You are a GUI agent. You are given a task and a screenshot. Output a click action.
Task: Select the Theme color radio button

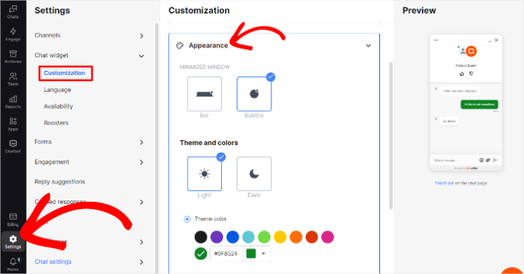coord(188,219)
